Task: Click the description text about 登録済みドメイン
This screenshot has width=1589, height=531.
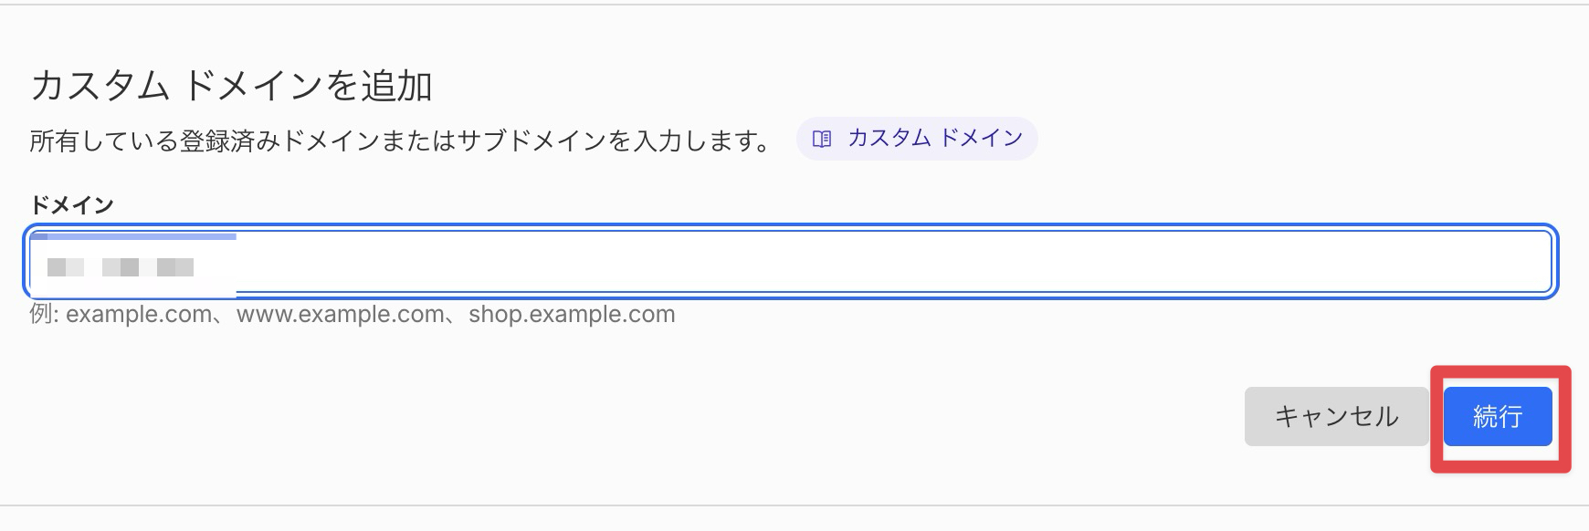Action: (400, 141)
